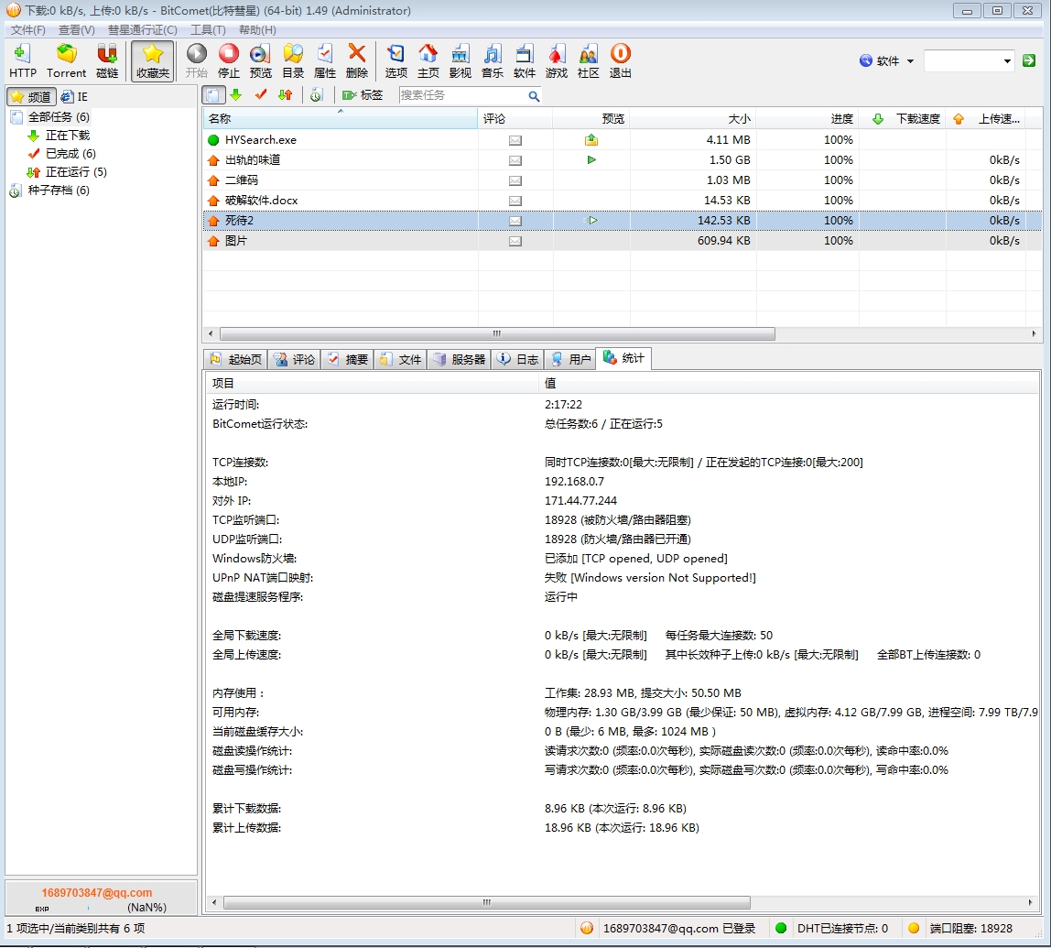Click preview play icon for 出轨的味道
1051x948 pixels.
591,159
